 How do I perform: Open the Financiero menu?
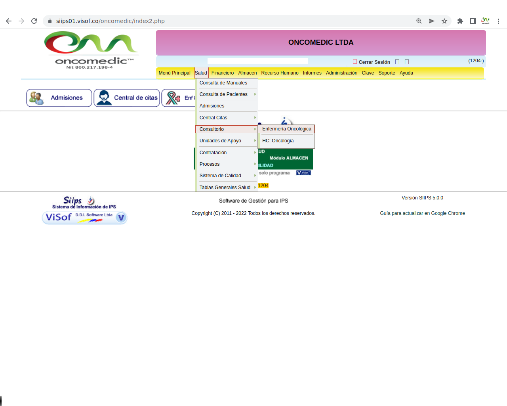coord(222,73)
